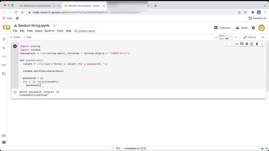Open the Runtime menu
269x151 pixels.
pos(49,31)
